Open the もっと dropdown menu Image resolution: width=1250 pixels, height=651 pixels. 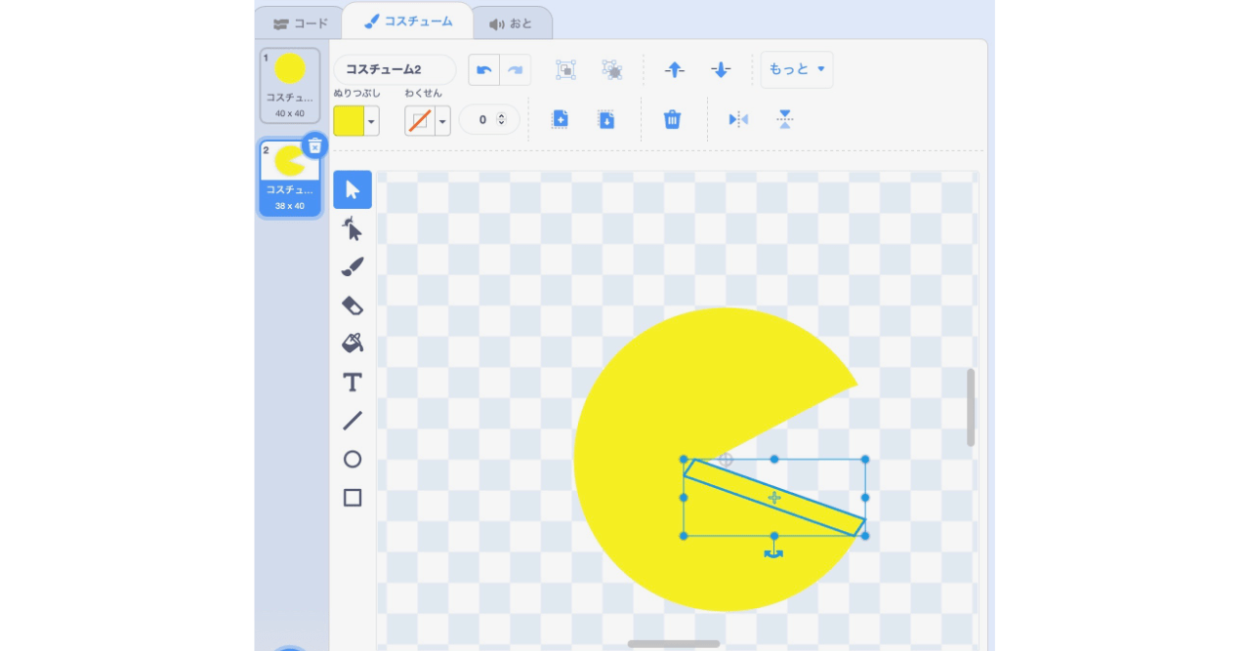click(x=797, y=69)
